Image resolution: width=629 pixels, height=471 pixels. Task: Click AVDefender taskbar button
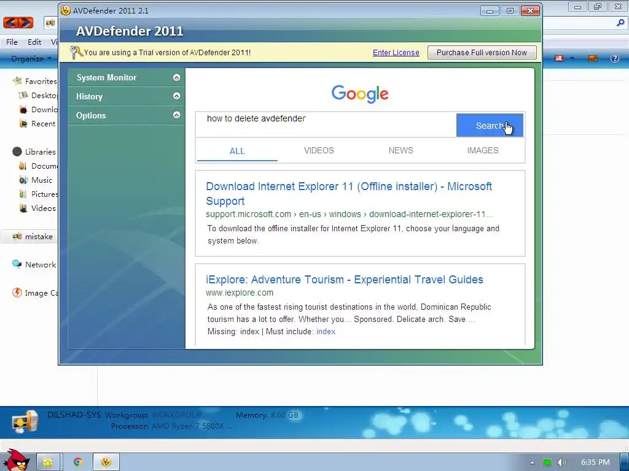click(x=106, y=462)
